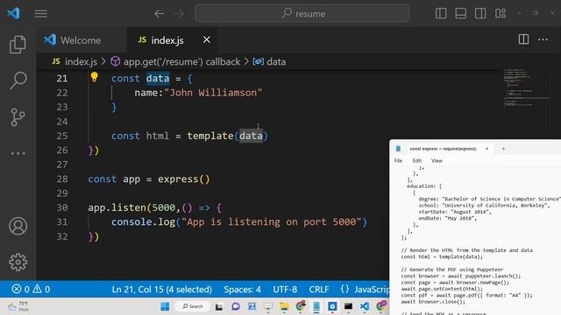Open the Explorer view in activity bar
The height and width of the screenshot is (315, 561).
point(18,45)
